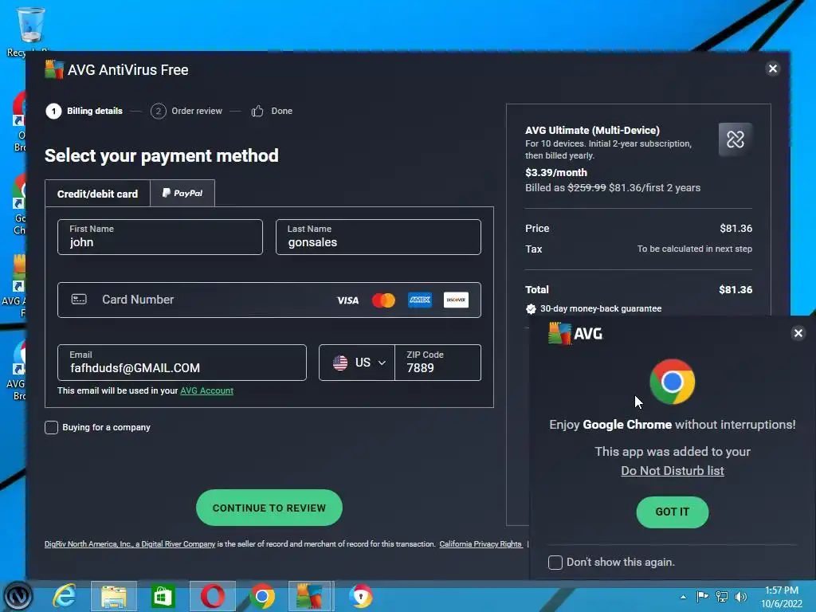Click the card icon in Card Number field
The width and height of the screenshot is (816, 612).
click(79, 300)
